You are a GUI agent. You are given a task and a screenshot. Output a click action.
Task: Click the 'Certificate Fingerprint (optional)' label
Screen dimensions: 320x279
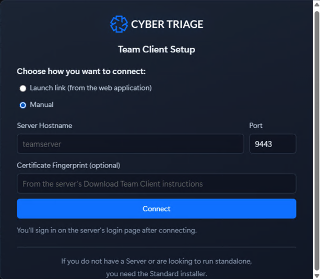point(68,165)
